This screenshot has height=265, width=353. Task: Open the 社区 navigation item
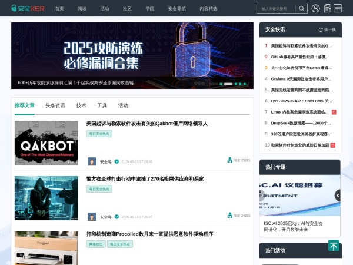click(x=127, y=9)
